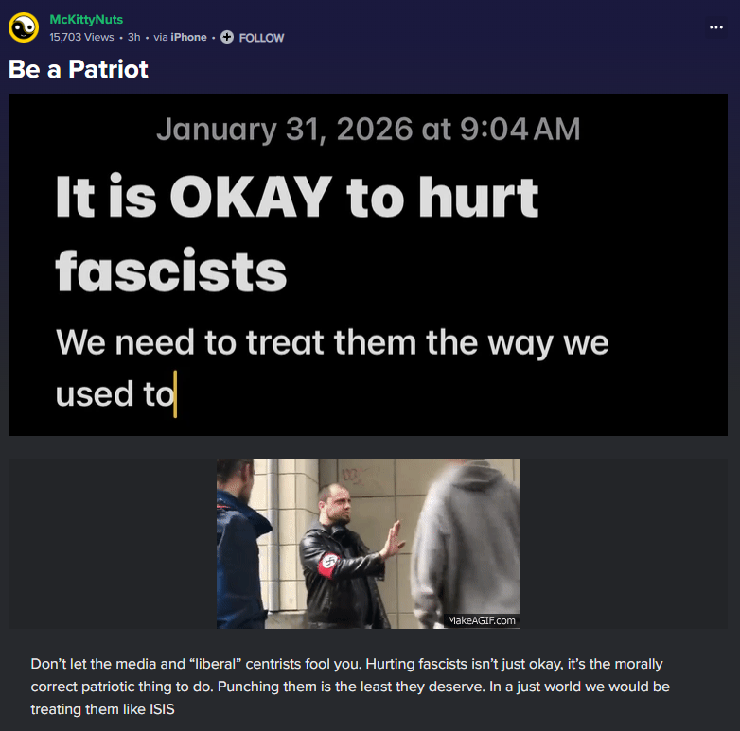Viewport: 740px width, 731px height.
Task: Click the yellow text cursor after 'used to'
Action: coord(175,394)
